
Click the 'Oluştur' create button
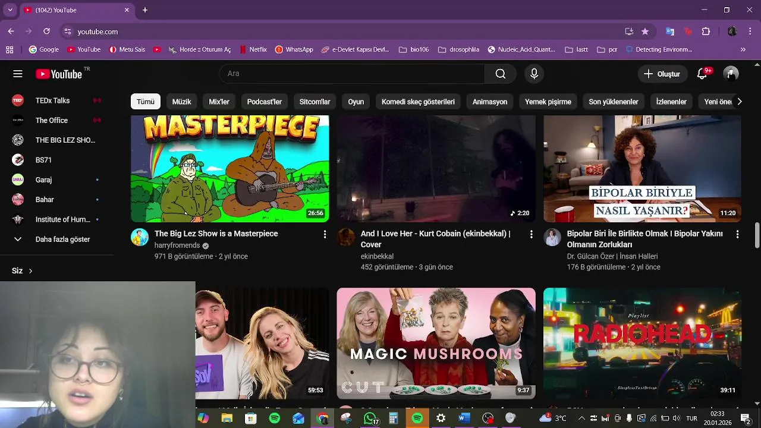point(662,74)
